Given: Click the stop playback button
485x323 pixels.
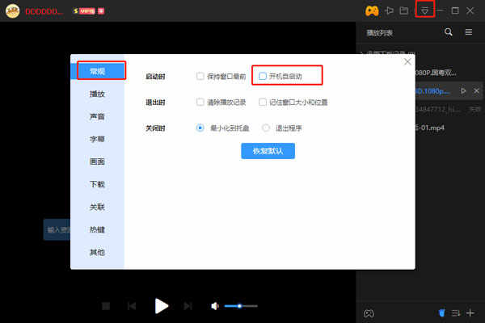Looking at the screenshot, I should (x=106, y=306).
